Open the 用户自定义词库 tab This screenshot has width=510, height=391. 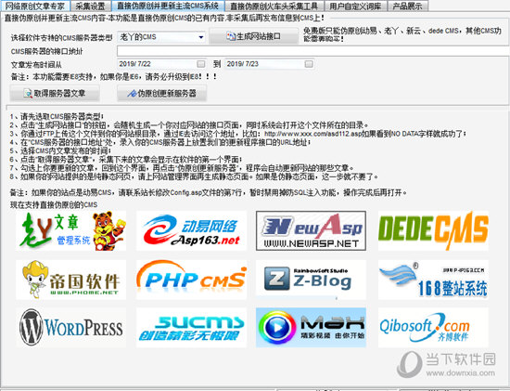[355, 6]
